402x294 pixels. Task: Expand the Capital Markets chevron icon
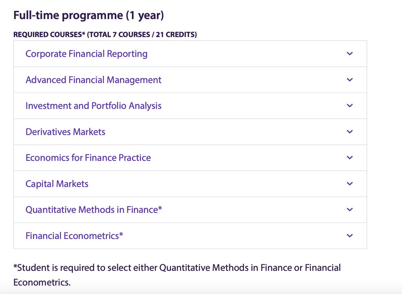pyautogui.click(x=350, y=184)
